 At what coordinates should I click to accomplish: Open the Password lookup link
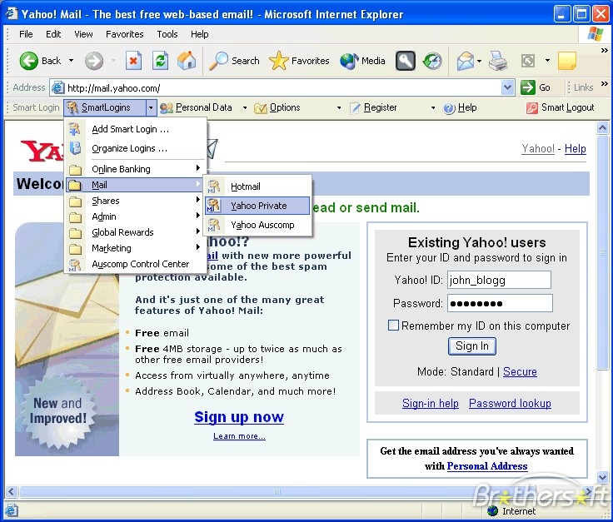point(510,403)
